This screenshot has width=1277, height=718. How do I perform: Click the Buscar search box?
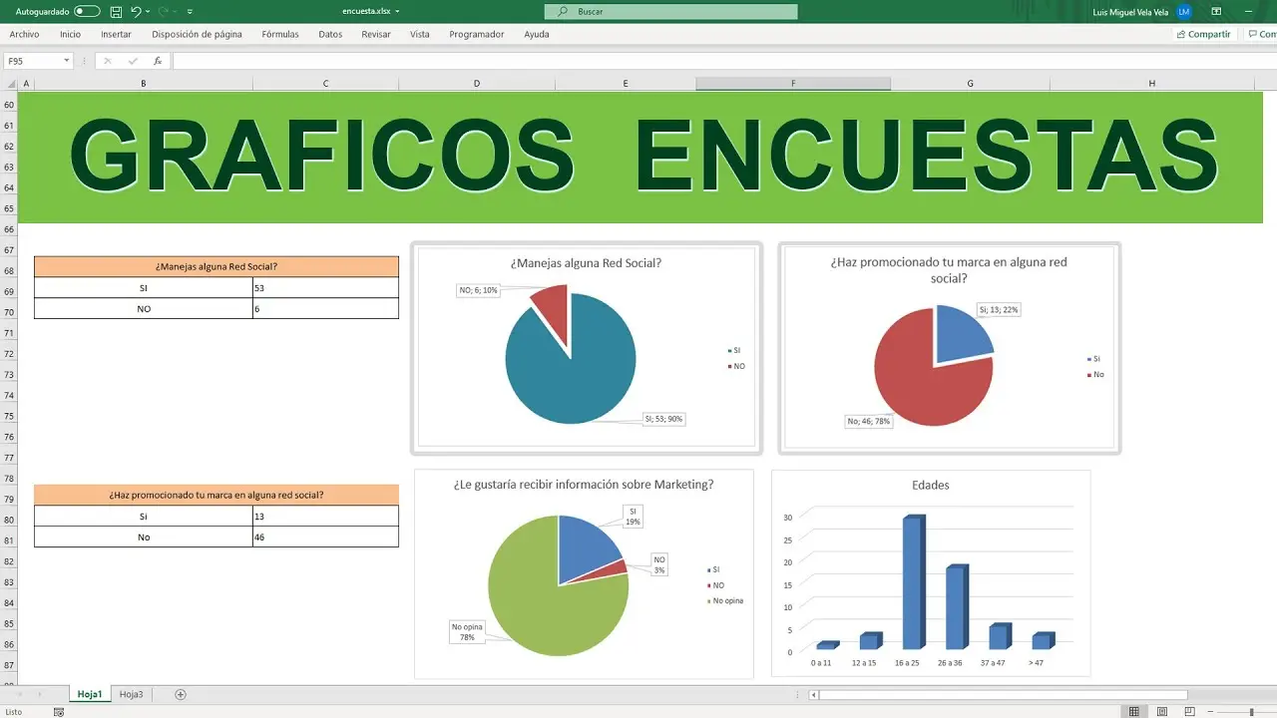click(670, 12)
